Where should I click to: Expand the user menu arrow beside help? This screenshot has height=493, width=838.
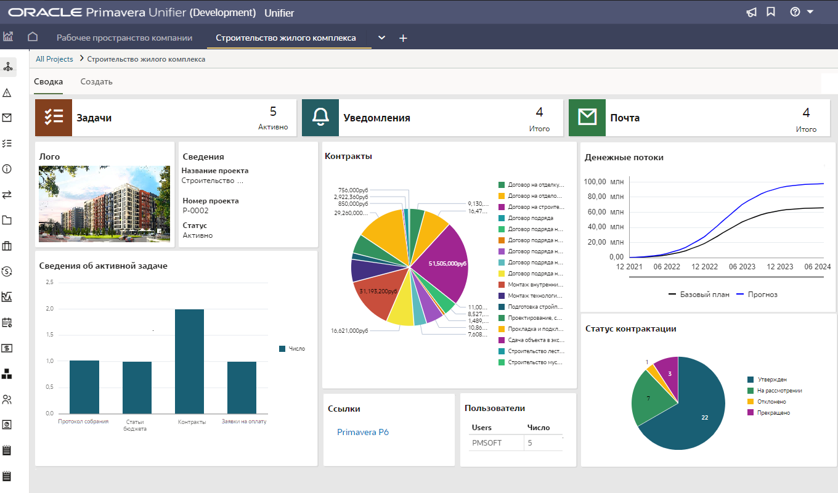810,12
